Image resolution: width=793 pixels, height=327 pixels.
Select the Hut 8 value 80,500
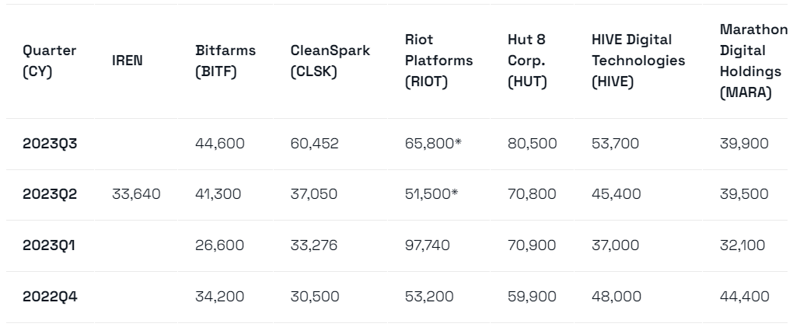coord(531,143)
